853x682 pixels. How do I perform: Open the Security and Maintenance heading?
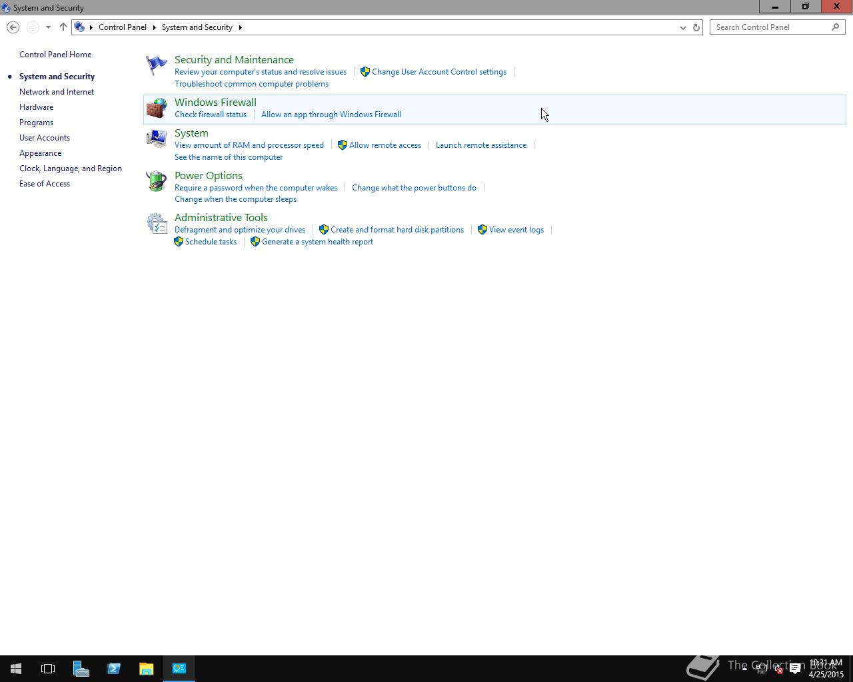234,60
